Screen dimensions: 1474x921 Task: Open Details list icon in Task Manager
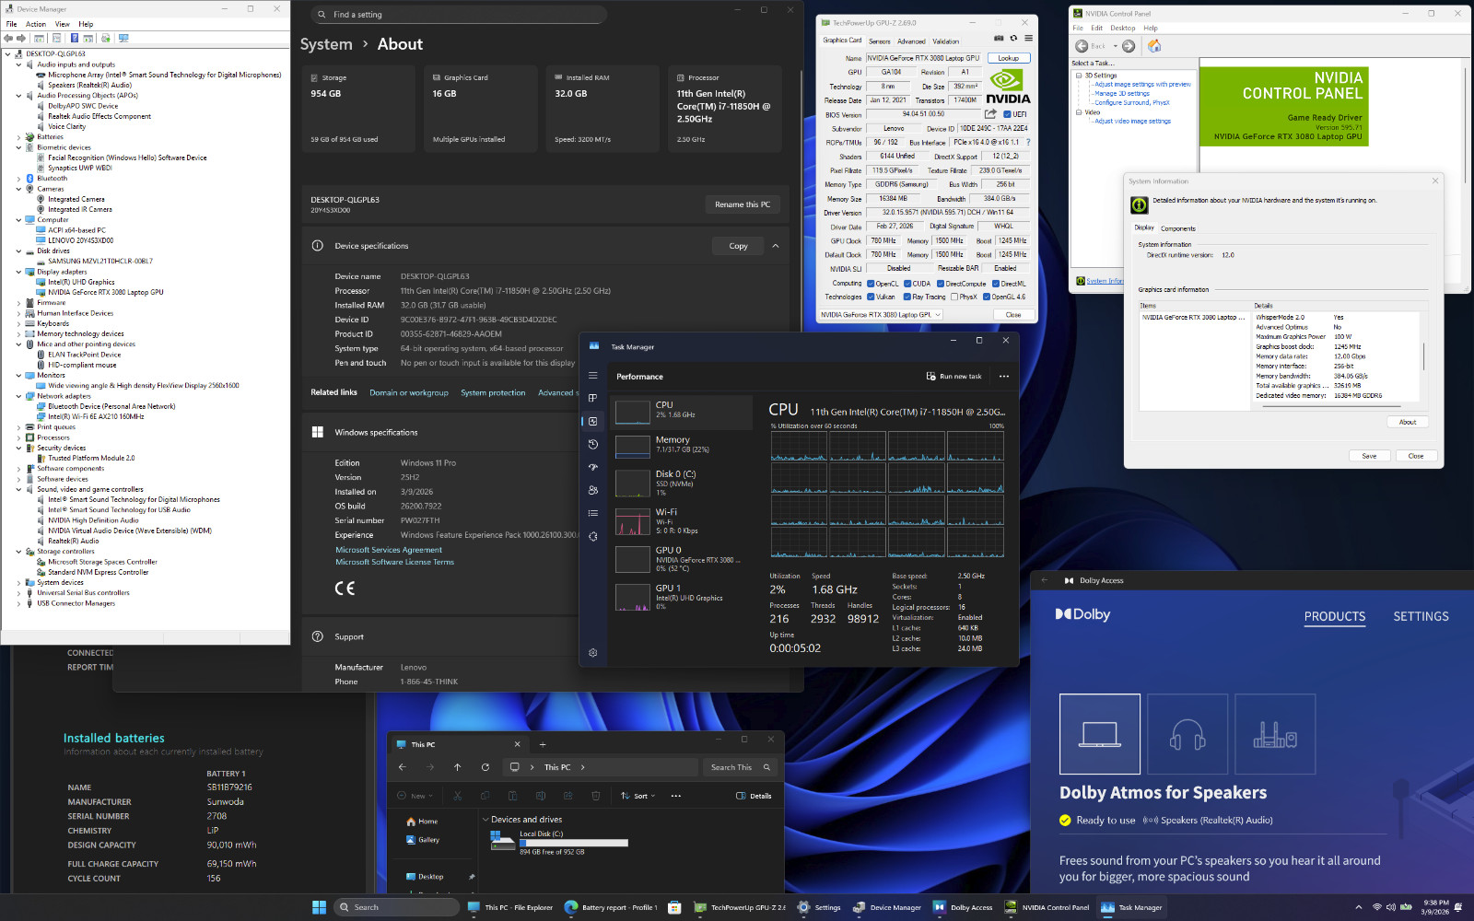click(x=593, y=513)
